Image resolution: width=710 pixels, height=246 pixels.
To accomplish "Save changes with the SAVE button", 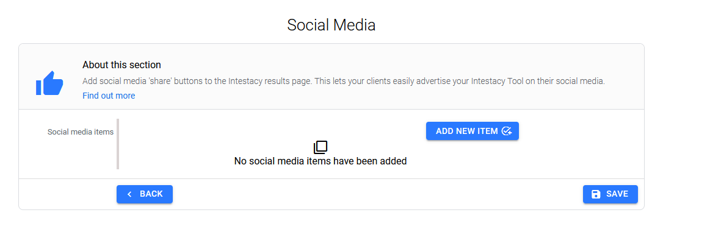I will coord(610,194).
